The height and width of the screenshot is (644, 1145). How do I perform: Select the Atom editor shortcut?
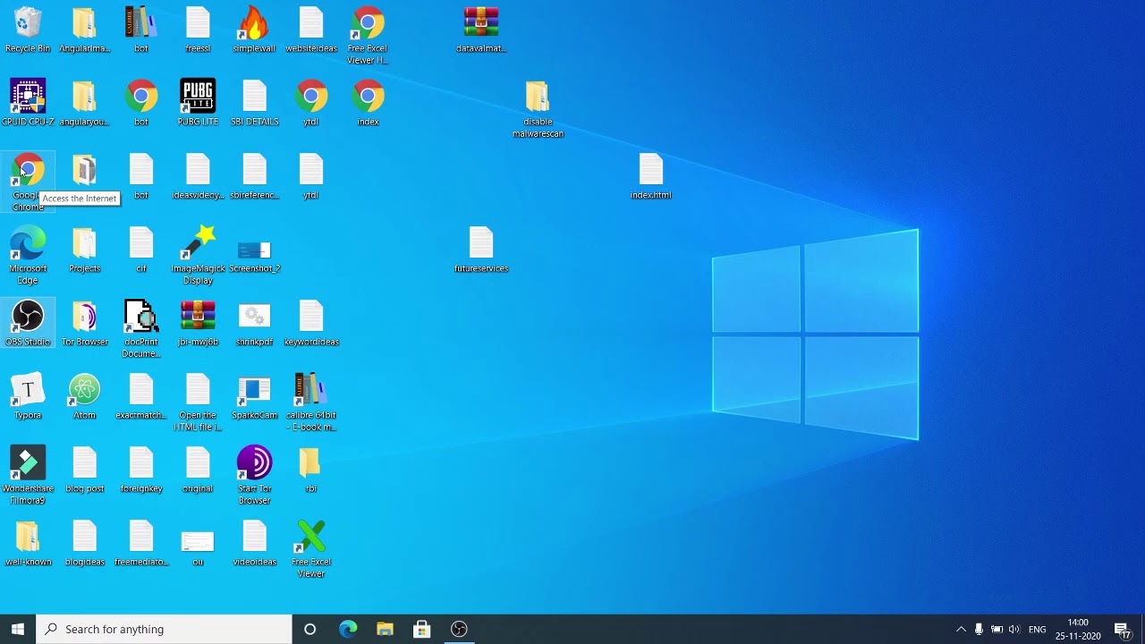(x=85, y=392)
